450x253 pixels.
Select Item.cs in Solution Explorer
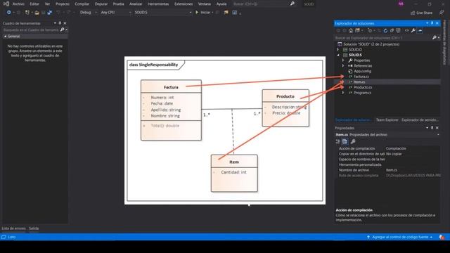point(359,82)
